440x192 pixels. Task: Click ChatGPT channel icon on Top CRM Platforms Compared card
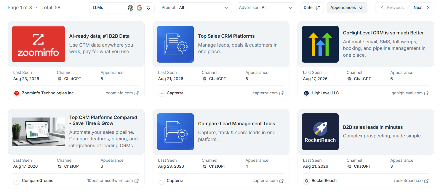click(60, 166)
